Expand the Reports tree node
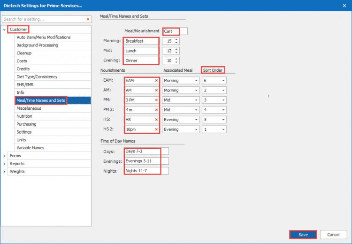Viewport: 352px width, 244px height. (4, 164)
